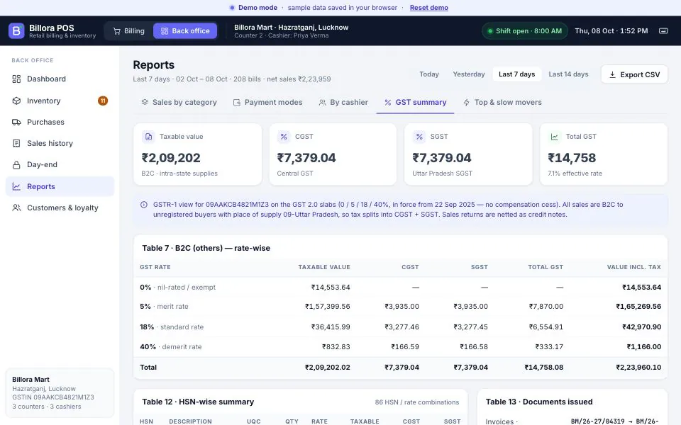The image size is (681, 425).
Task: Open the Top & slow movers tab
Action: (502, 102)
